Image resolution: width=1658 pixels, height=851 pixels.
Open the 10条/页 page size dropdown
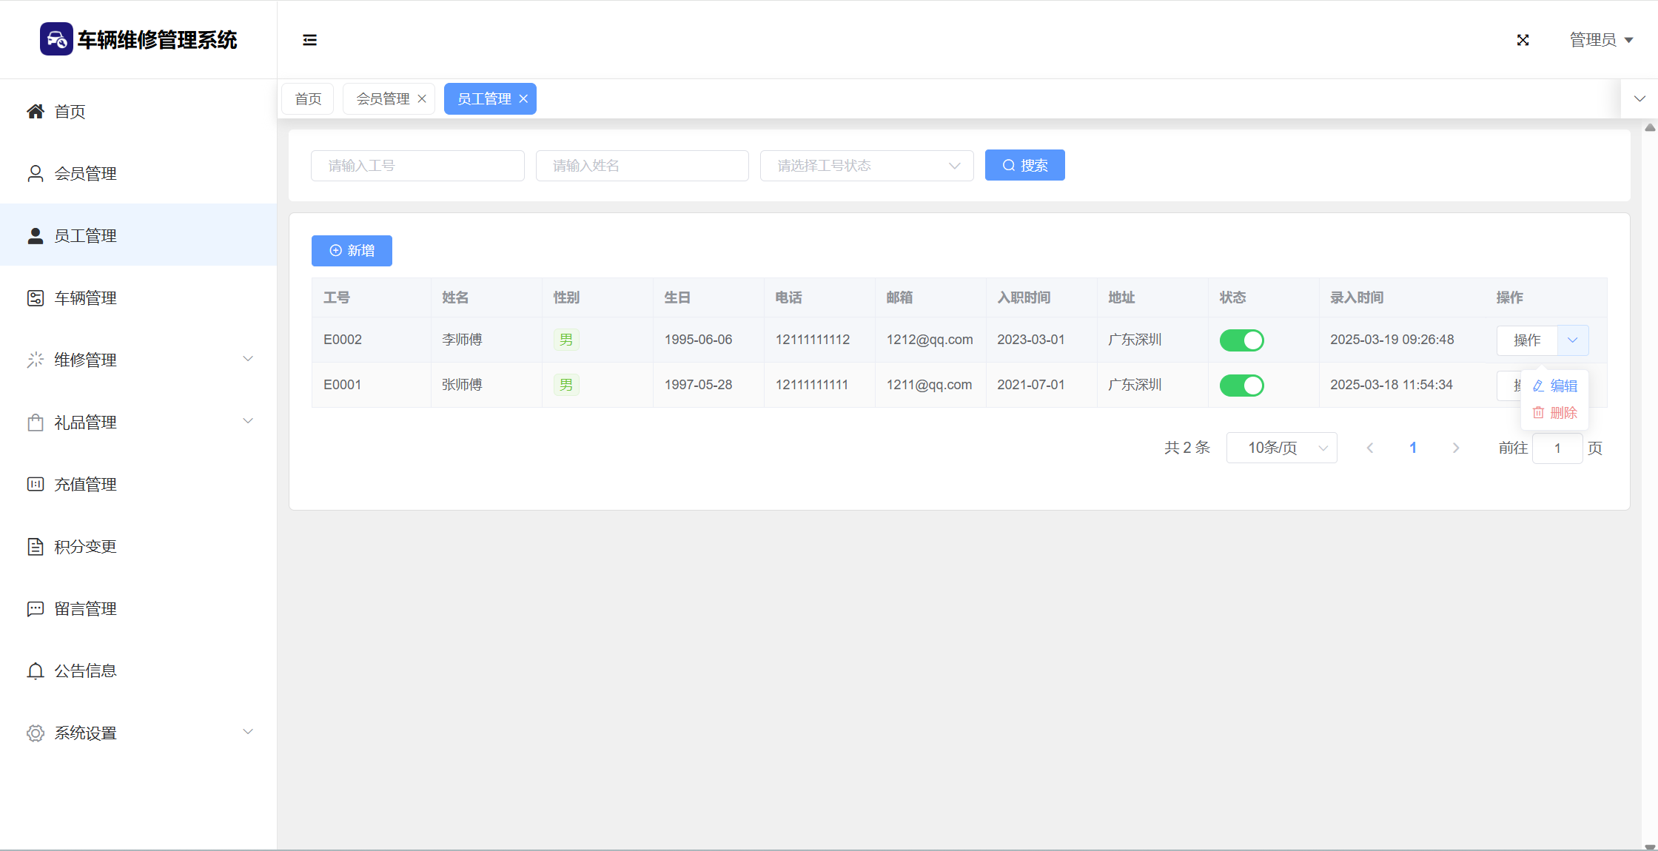point(1281,448)
